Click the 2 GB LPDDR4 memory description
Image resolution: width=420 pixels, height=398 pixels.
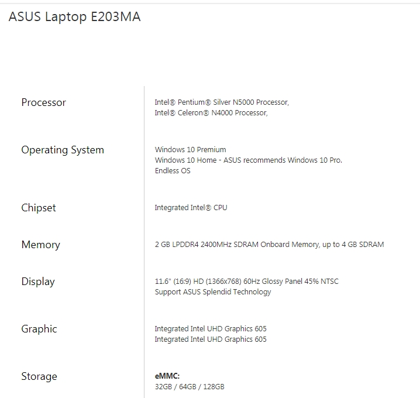(269, 245)
